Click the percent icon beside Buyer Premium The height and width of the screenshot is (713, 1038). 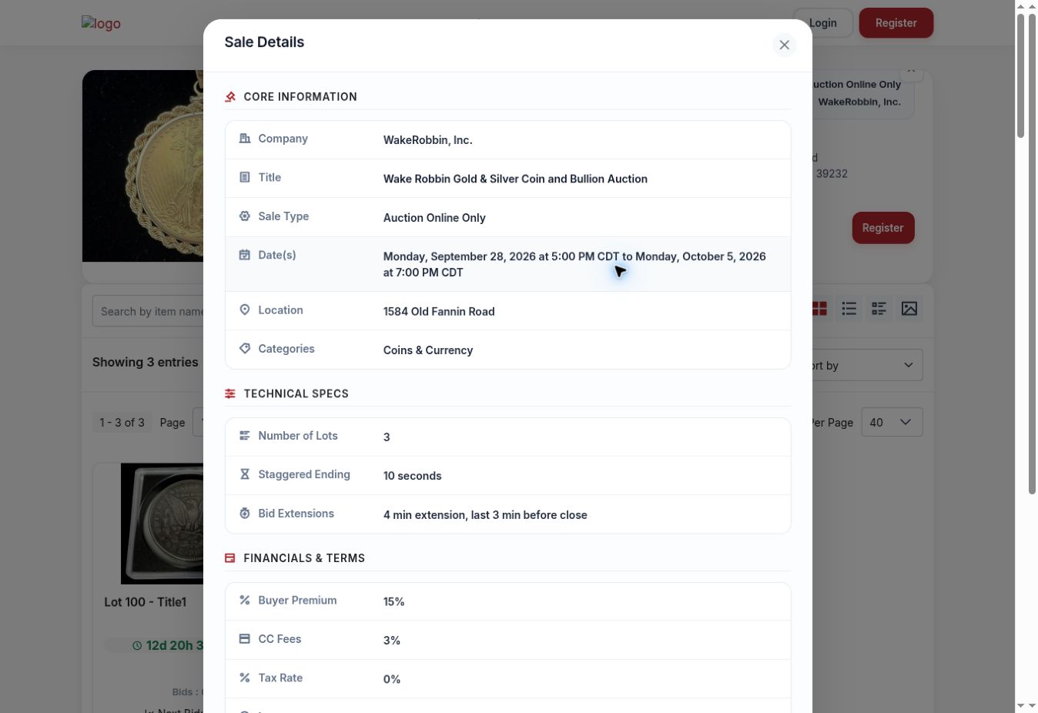click(x=245, y=600)
